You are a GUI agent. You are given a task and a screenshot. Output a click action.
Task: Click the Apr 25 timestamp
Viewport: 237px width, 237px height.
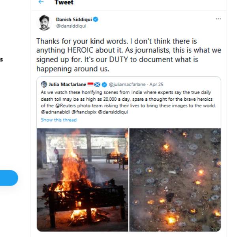157,84
